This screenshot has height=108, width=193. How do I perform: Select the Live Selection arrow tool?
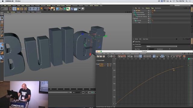click(x=11, y=9)
